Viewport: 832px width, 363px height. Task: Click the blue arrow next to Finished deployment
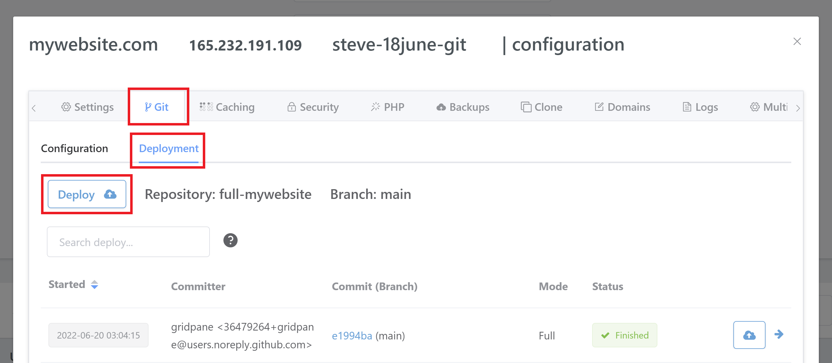click(779, 334)
